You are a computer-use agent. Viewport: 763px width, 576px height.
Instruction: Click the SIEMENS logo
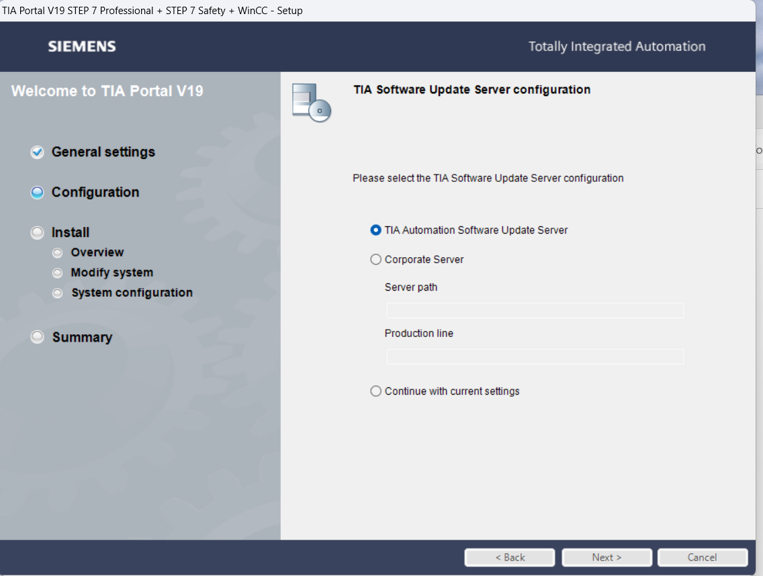click(x=82, y=47)
